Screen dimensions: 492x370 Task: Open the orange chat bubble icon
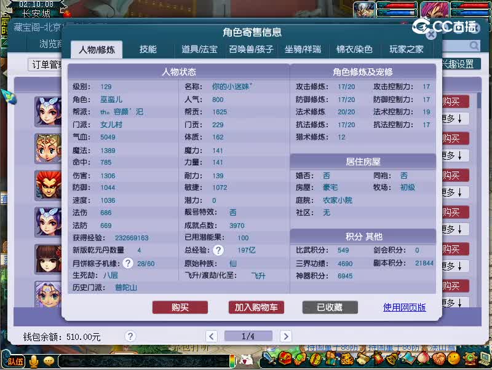click(49, 361)
